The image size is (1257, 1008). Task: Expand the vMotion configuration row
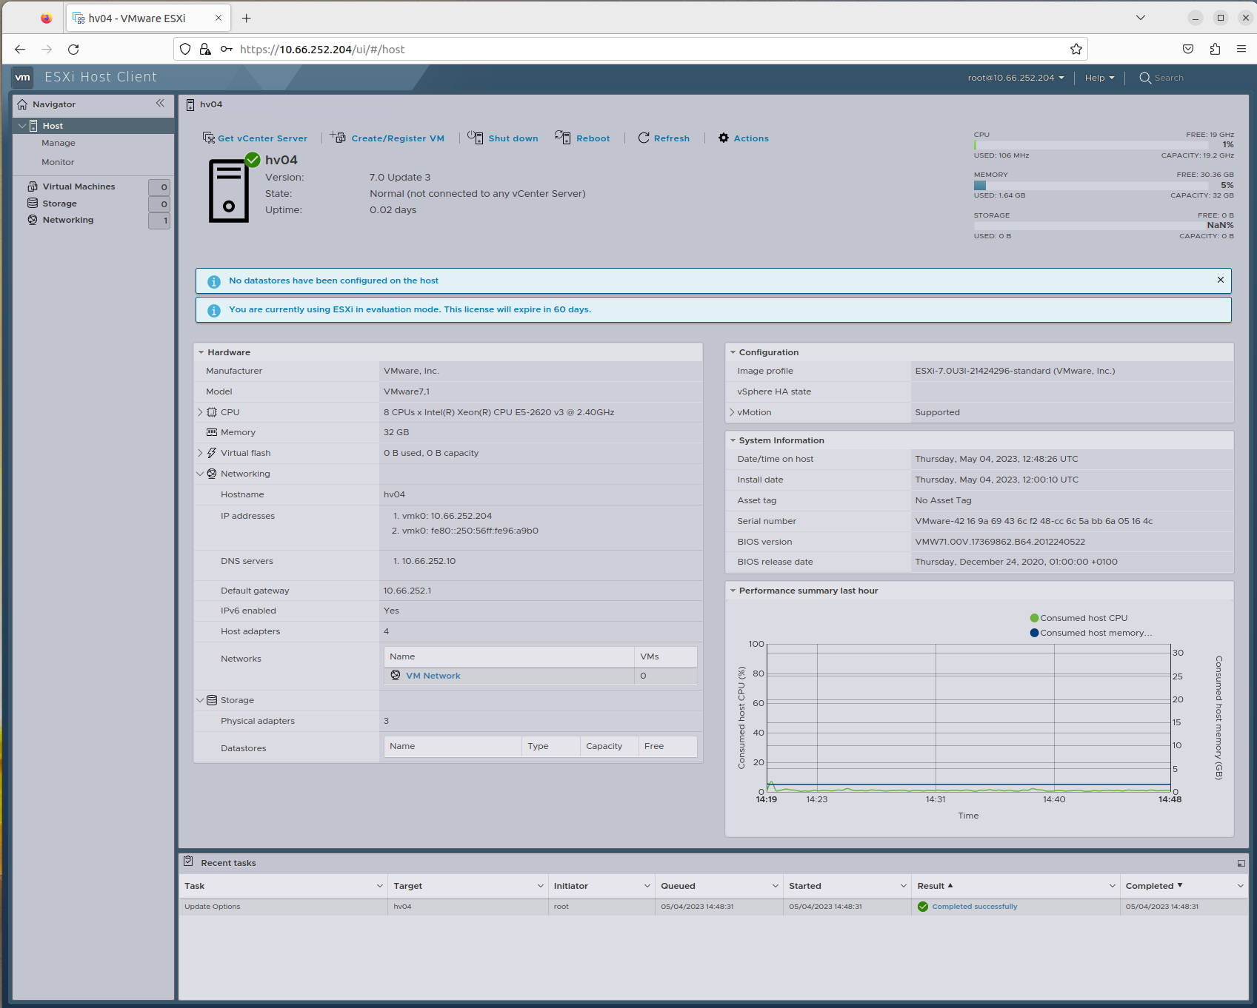tap(732, 412)
